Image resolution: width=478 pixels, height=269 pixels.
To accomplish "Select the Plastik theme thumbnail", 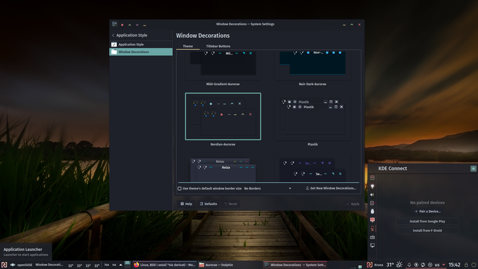I will pos(312,117).
